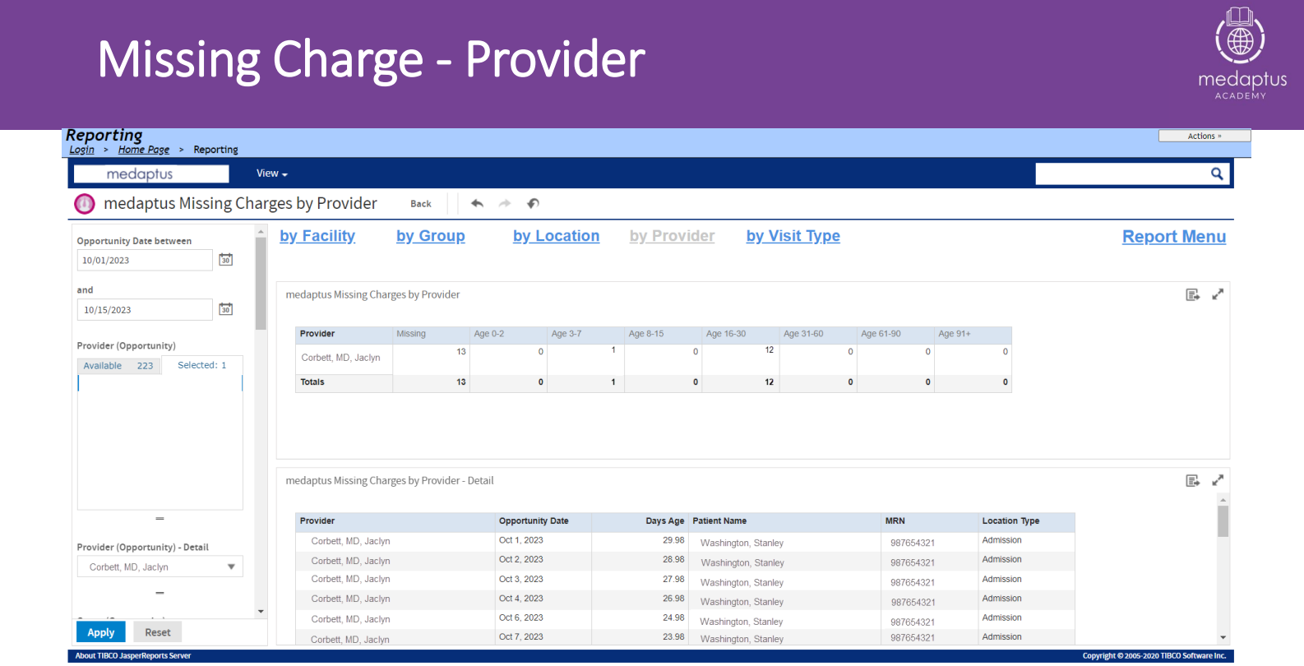Click the undo arrow icon
Screen dimensions: 1304x666
477,203
